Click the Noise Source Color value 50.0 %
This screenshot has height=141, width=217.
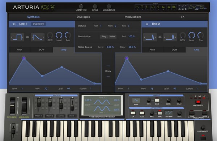(x=132, y=47)
